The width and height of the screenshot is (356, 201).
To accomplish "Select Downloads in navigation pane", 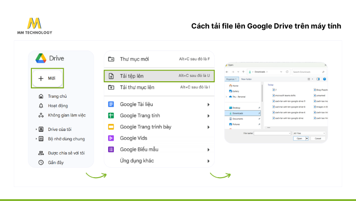I will click(243, 113).
